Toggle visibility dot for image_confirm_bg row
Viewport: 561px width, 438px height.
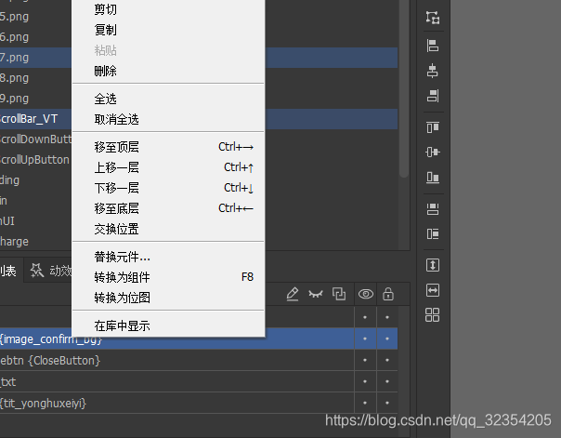[365, 338]
